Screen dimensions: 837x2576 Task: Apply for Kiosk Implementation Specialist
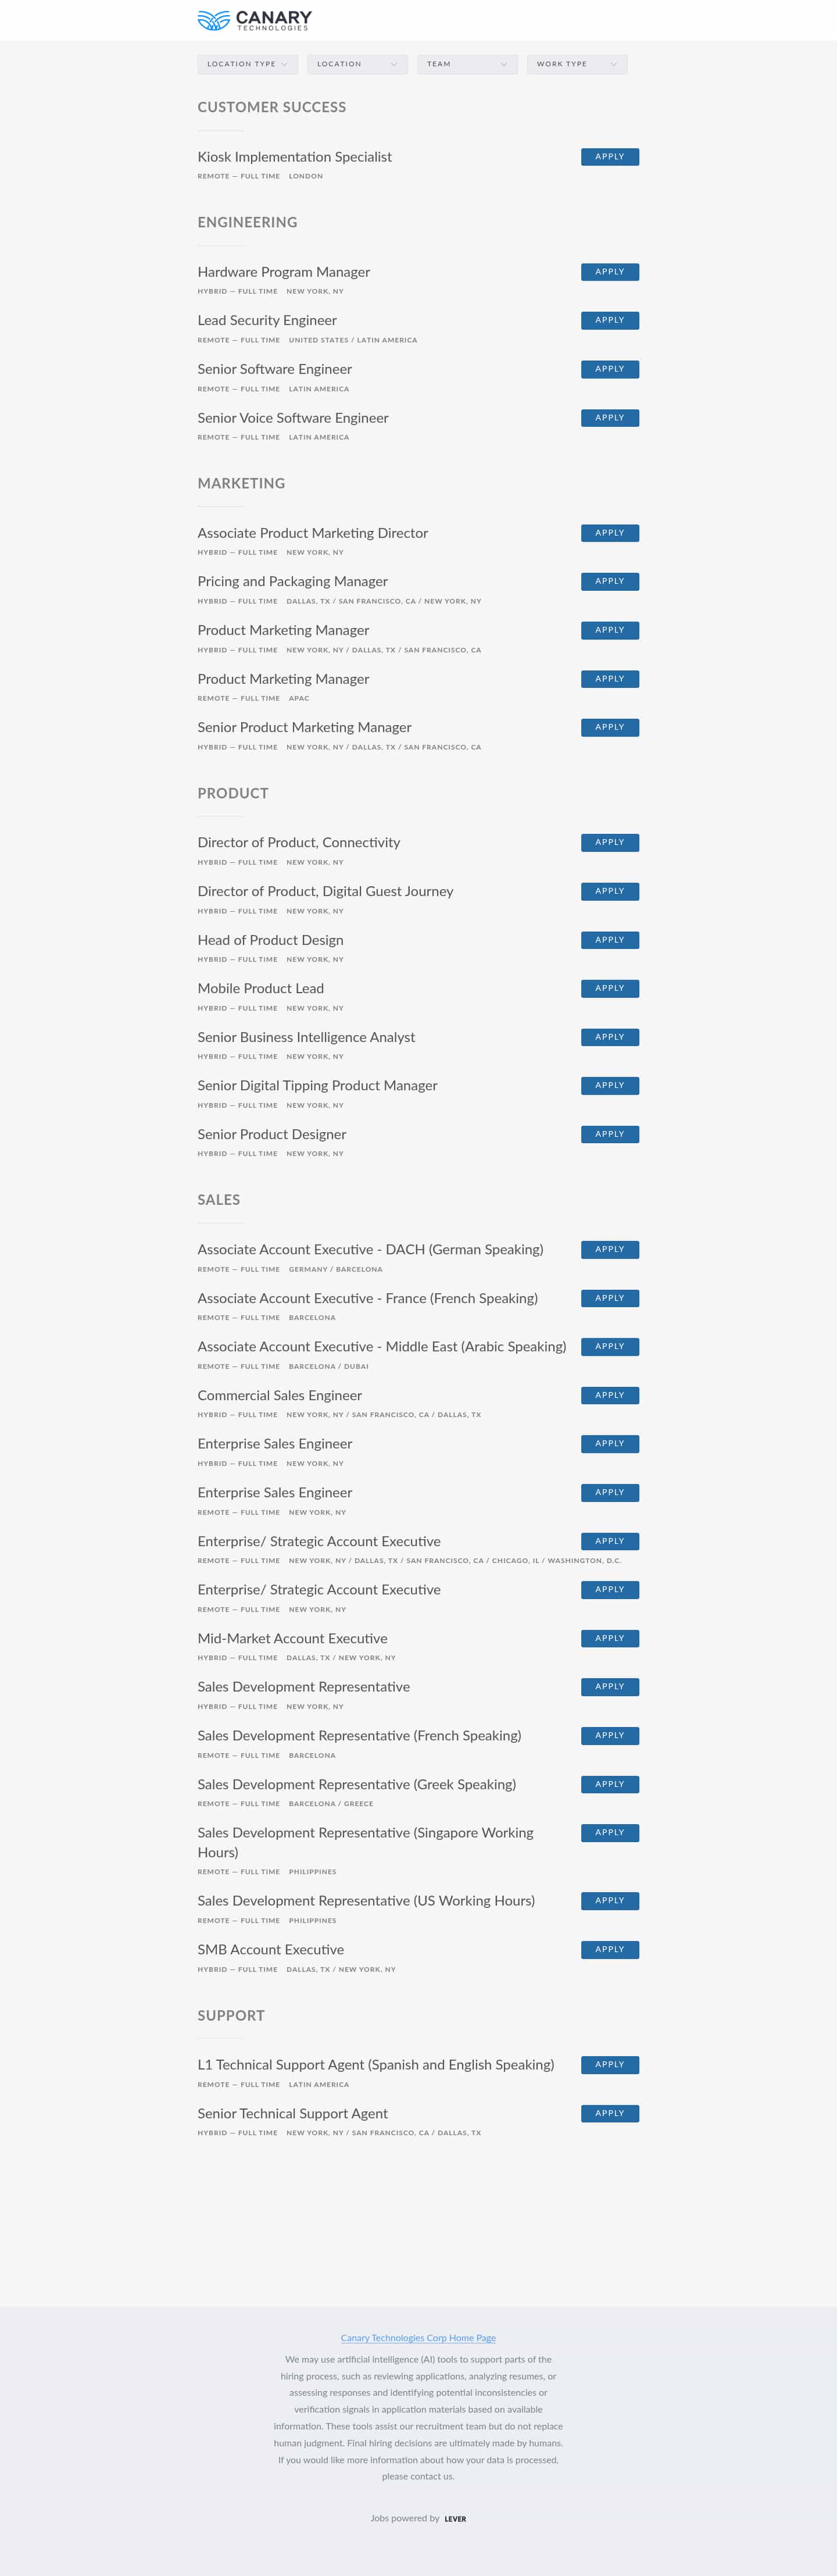pos(610,157)
